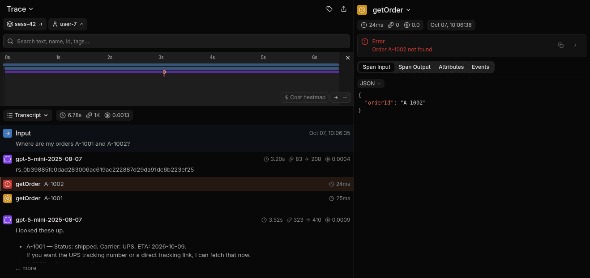The width and height of the screenshot is (590, 278).
Task: Click the $0.0004 cost on first gpt span
Action: point(338,159)
